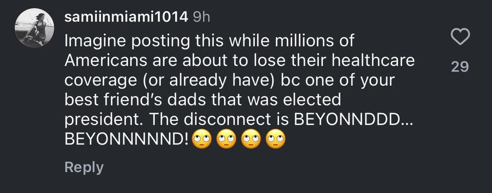Select the third eye-roll emoji
The width and height of the screenshot is (492, 193).
click(x=251, y=139)
